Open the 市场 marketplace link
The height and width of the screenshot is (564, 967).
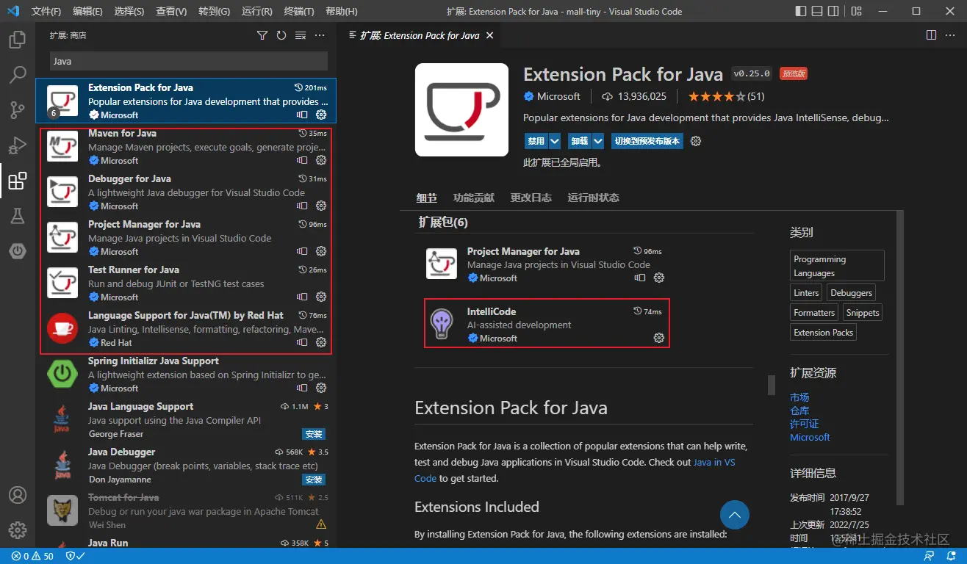point(799,397)
